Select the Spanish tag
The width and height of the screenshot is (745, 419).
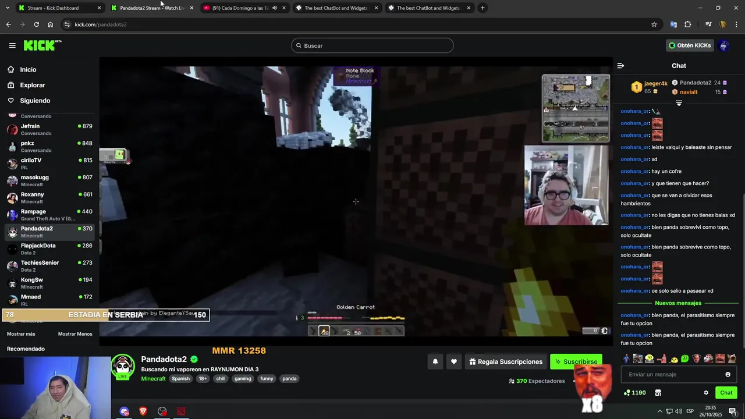coord(180,378)
